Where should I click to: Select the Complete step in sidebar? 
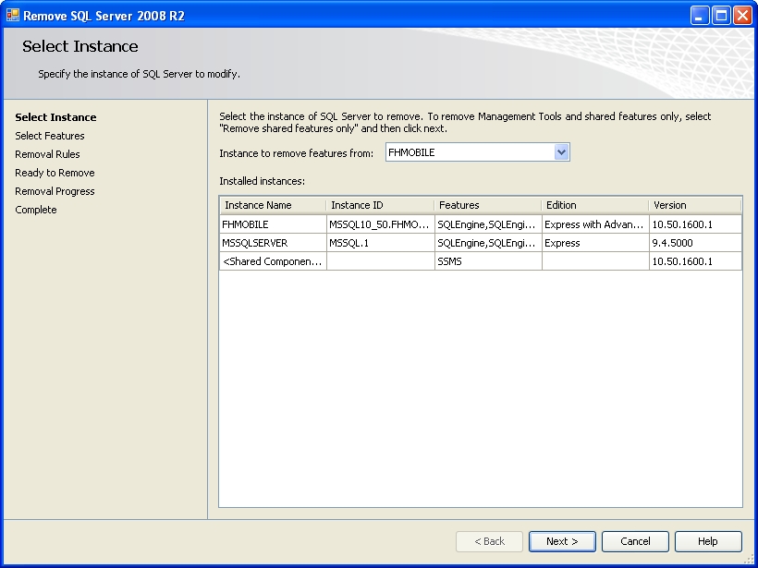point(36,210)
